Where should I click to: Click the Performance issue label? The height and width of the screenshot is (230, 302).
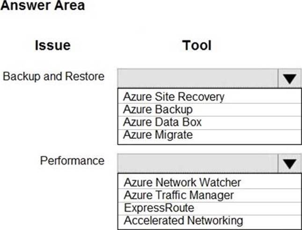[x=72, y=161]
